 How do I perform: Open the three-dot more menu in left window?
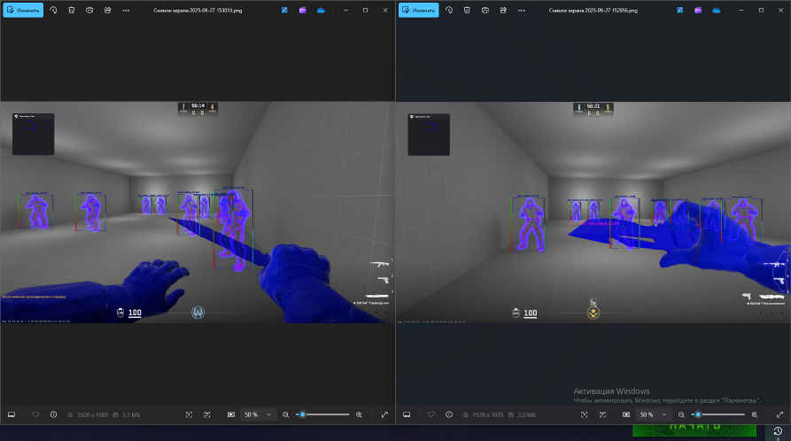(126, 10)
